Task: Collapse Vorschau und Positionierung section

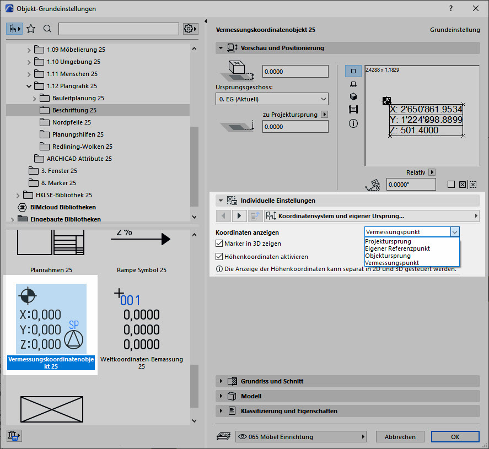Action: 221,48
